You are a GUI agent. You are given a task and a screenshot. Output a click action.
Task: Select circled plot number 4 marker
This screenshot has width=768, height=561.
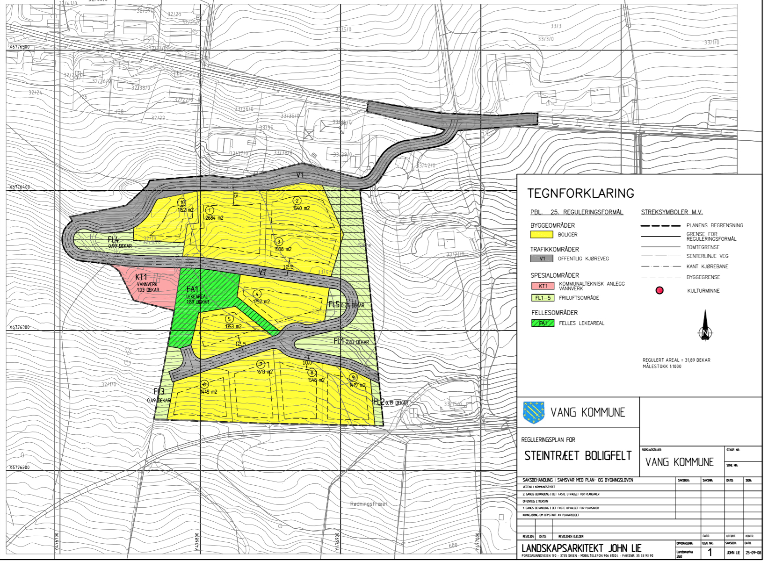pos(257,294)
